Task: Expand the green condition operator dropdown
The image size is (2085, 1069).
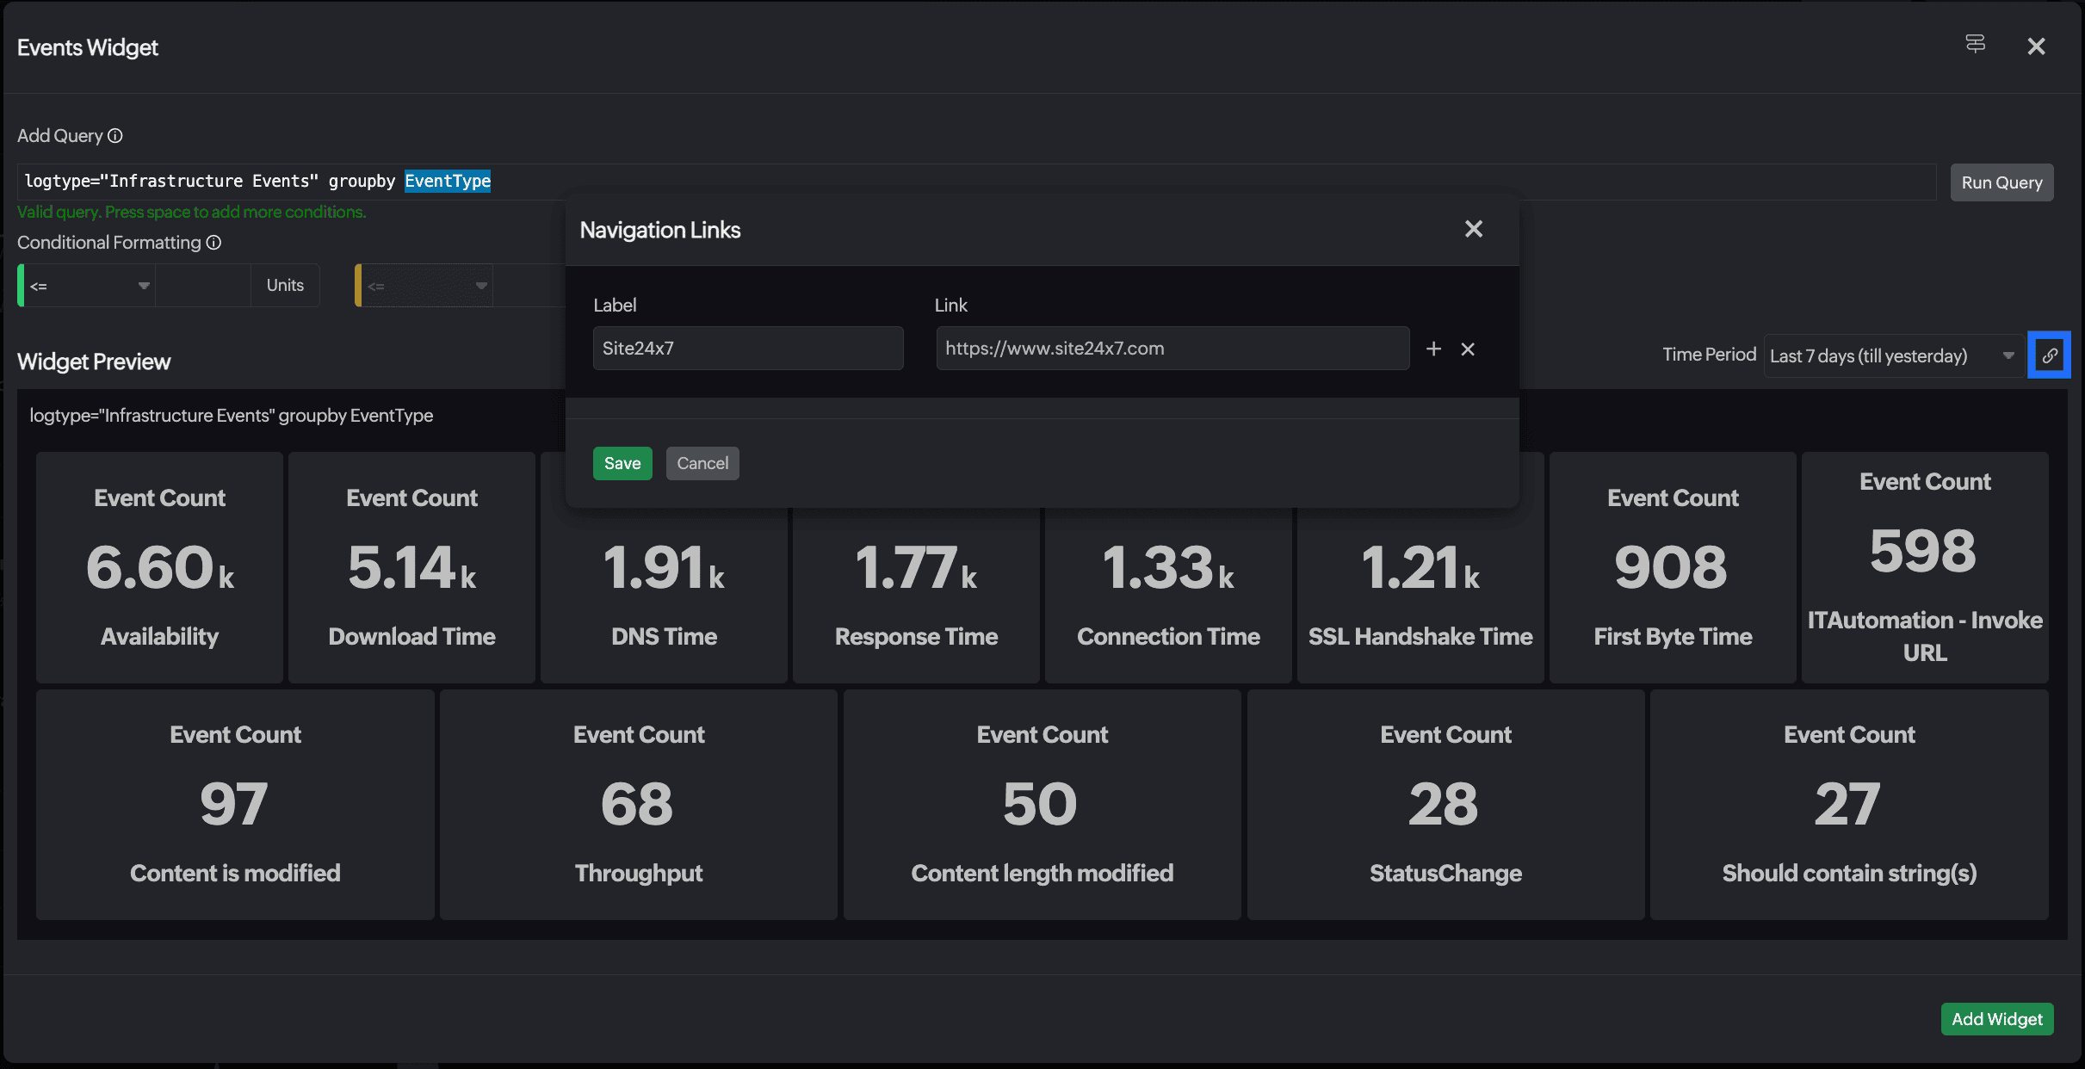Action: pos(88,286)
